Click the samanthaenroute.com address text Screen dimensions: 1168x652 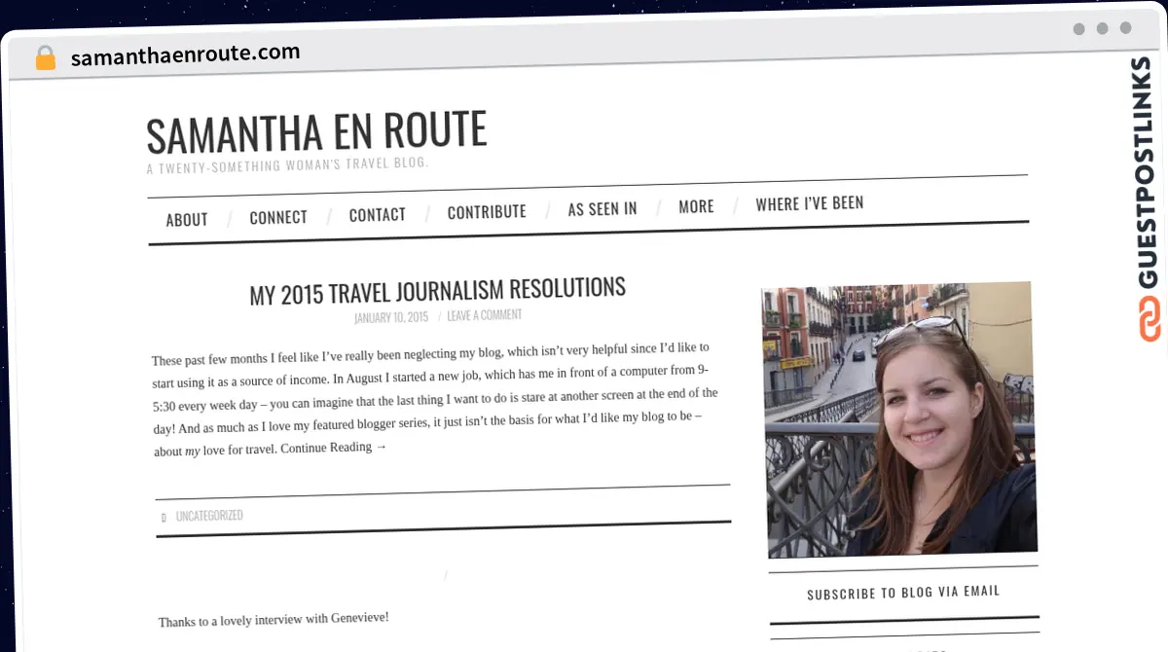tap(185, 54)
